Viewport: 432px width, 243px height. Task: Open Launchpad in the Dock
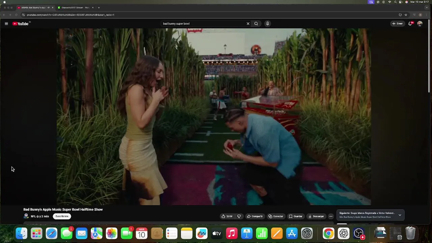coord(36,234)
